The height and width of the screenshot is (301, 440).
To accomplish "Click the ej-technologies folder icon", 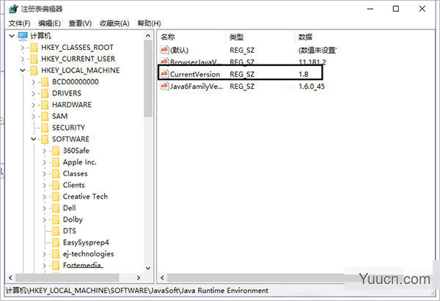I will pos(56,254).
